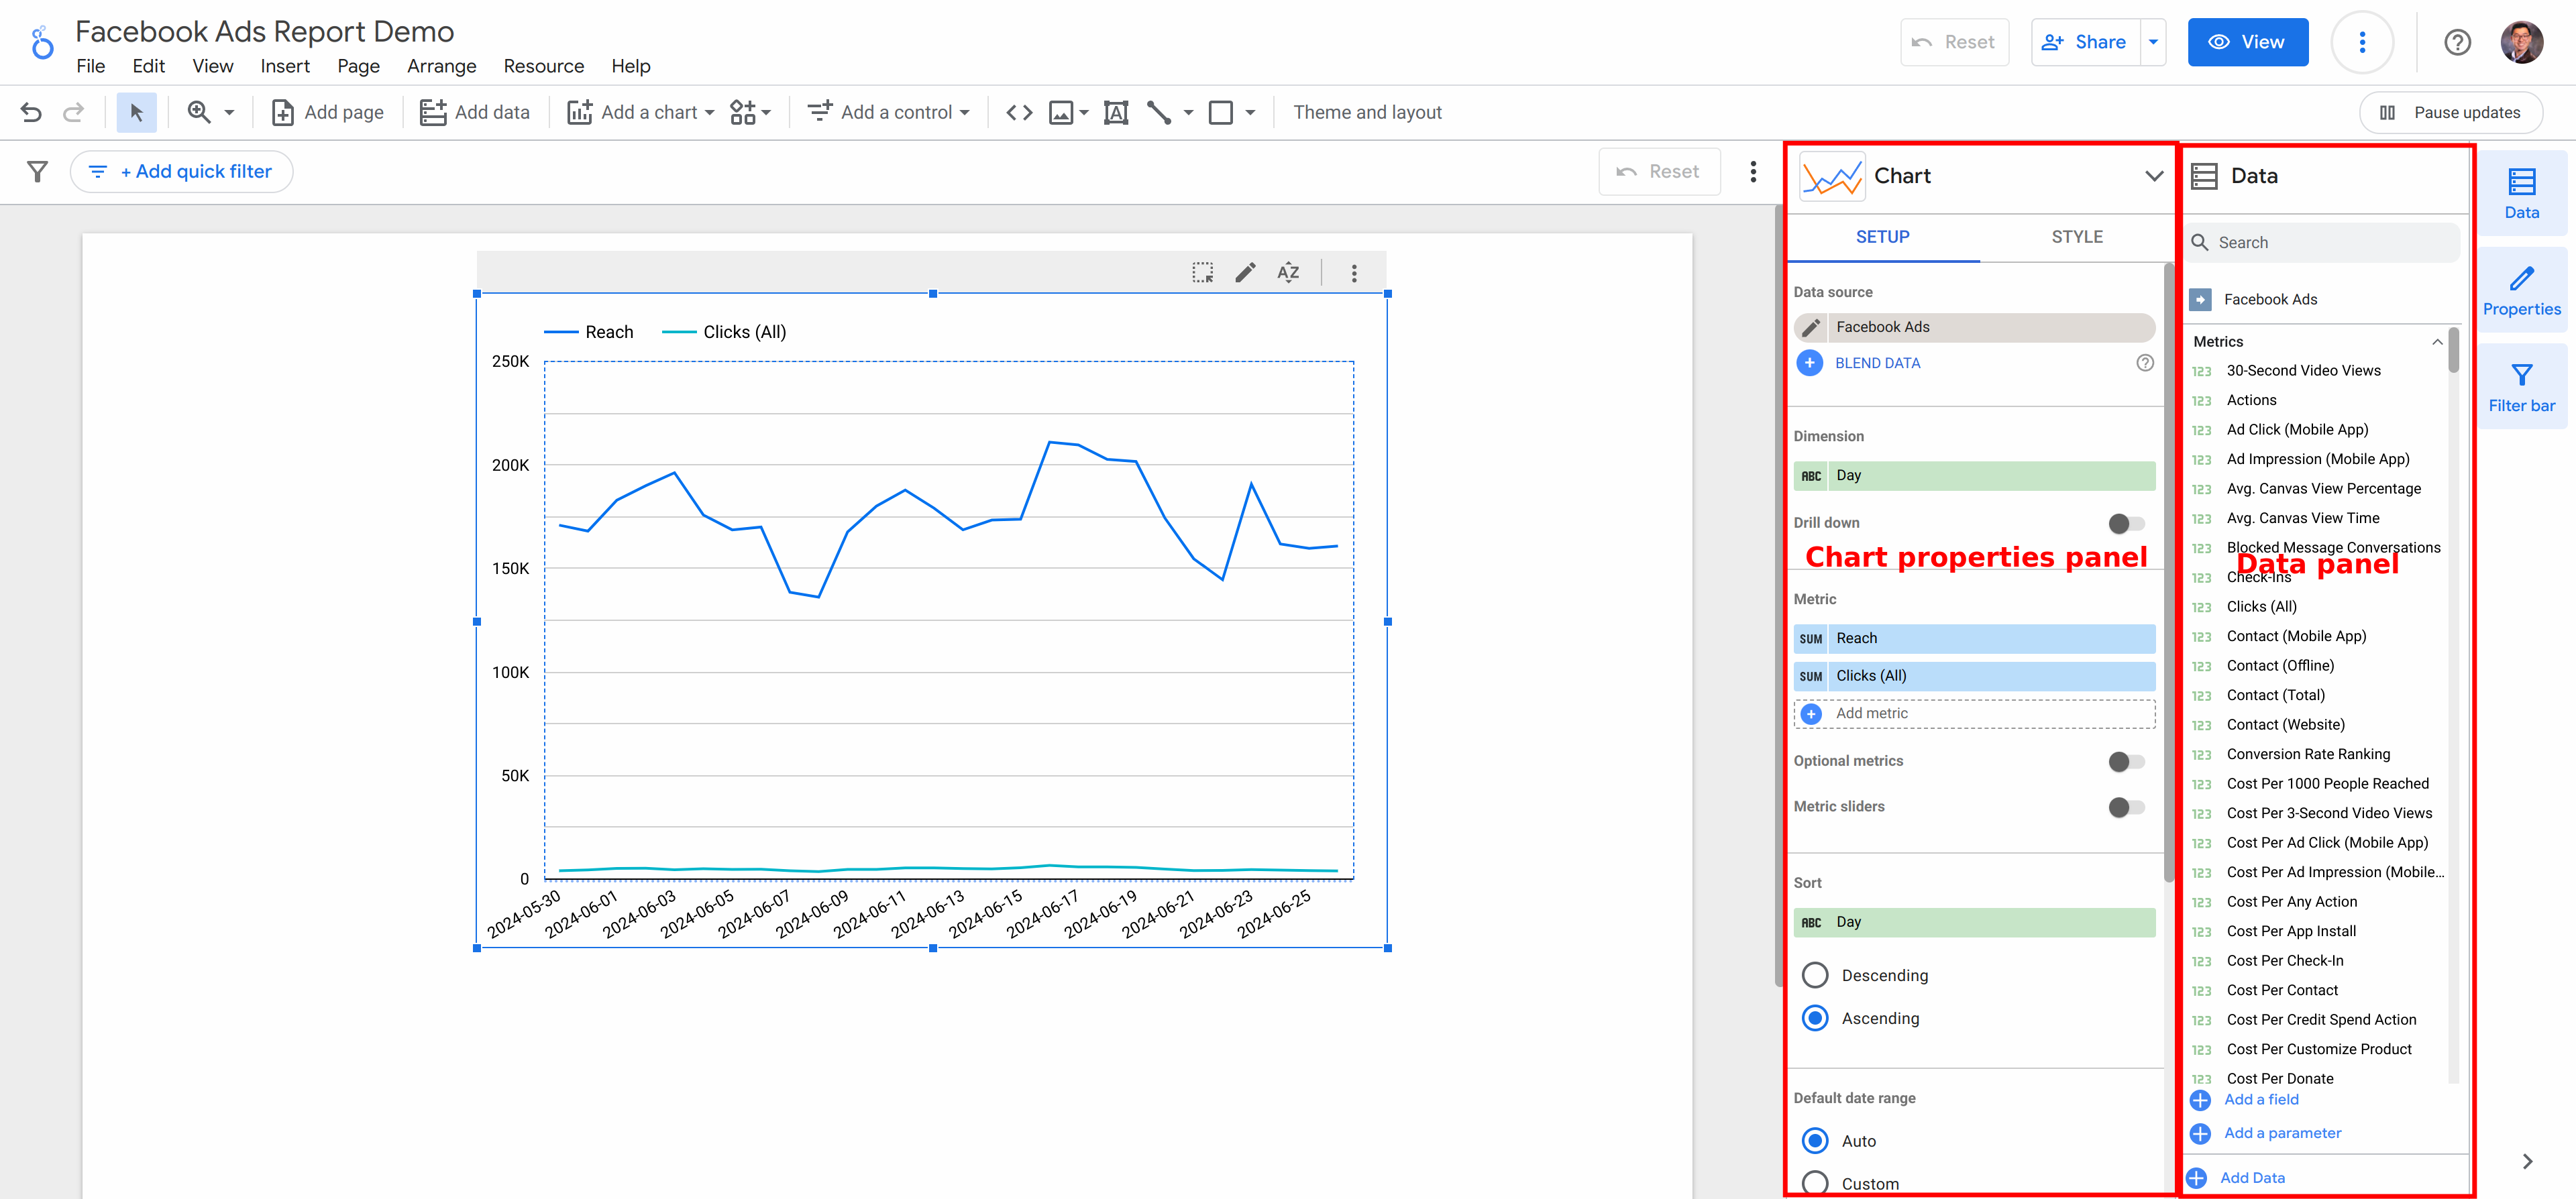2576x1199 pixels.
Task: Switch to the STYLE tab
Action: (x=2076, y=237)
